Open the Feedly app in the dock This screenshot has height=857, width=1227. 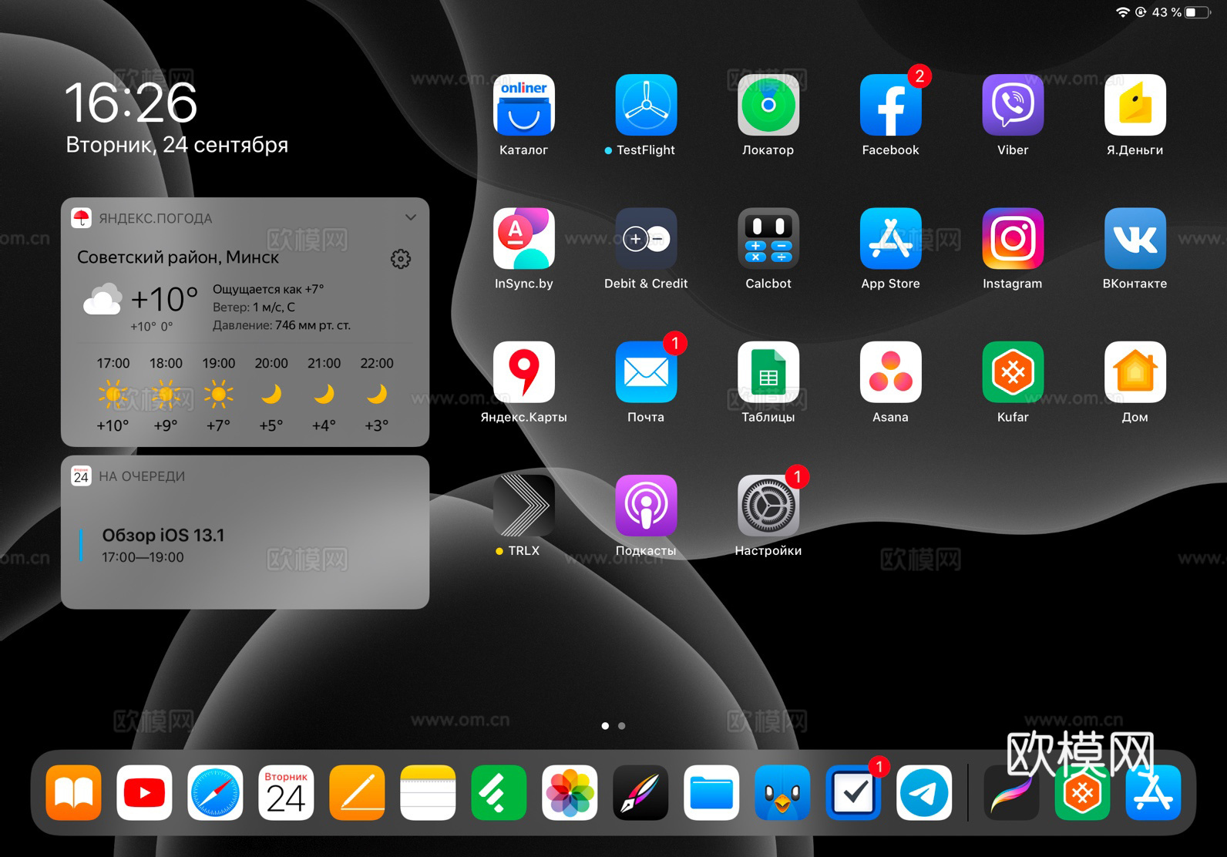499,792
